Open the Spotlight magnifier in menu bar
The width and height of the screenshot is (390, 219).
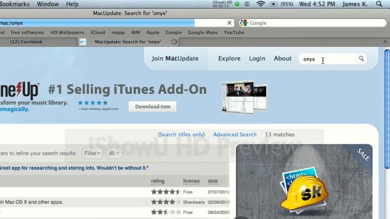pos(379,4)
